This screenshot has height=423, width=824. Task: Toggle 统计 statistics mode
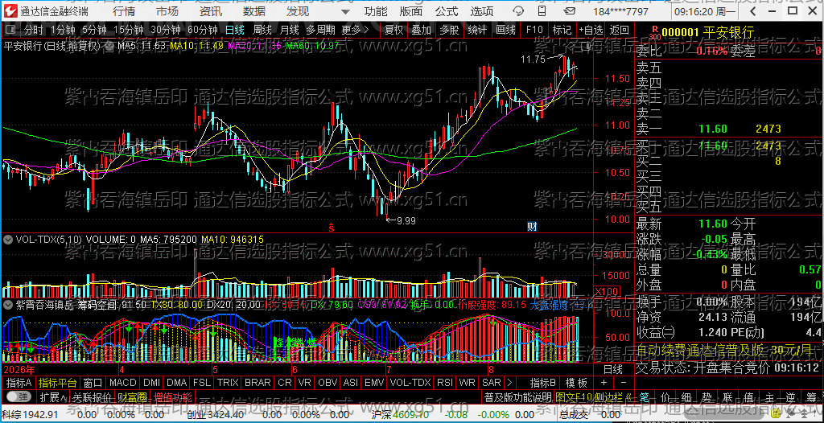click(x=476, y=30)
